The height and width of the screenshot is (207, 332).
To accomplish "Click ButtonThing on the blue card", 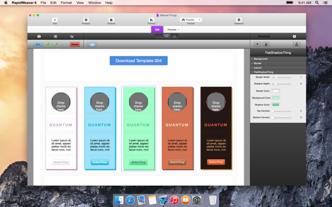I will tap(100, 162).
